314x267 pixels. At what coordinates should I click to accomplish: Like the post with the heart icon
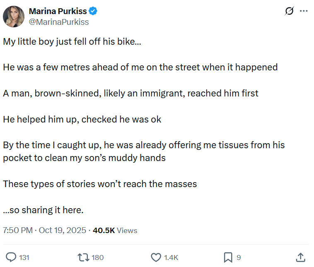click(x=156, y=257)
